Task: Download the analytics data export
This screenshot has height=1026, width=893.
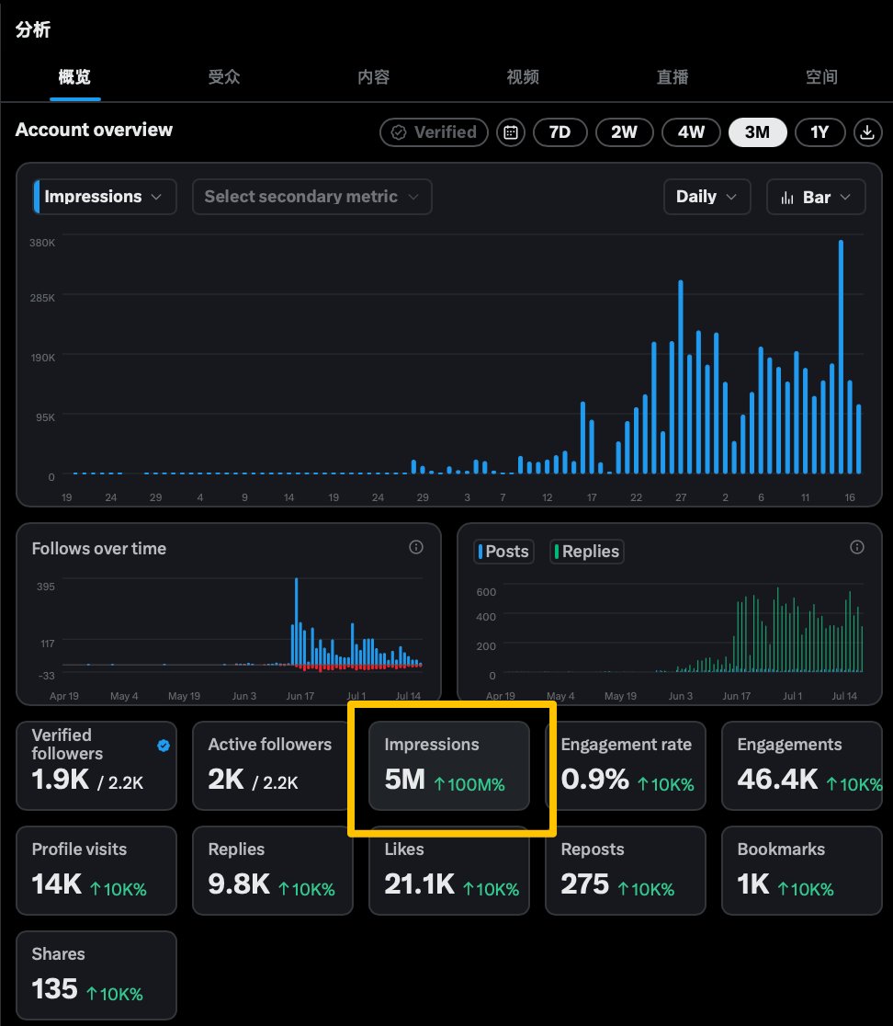Action: click(867, 132)
